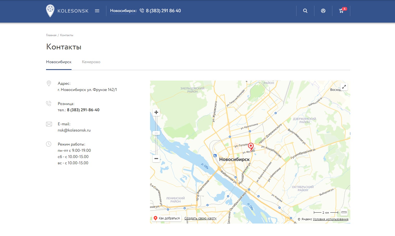Image resolution: width=395 pixels, height=236 pixels.
Task: Switch to the Кемерово tab
Action: 91,62
